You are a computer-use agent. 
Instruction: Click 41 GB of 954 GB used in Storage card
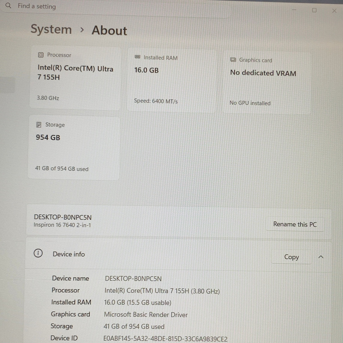62,169
